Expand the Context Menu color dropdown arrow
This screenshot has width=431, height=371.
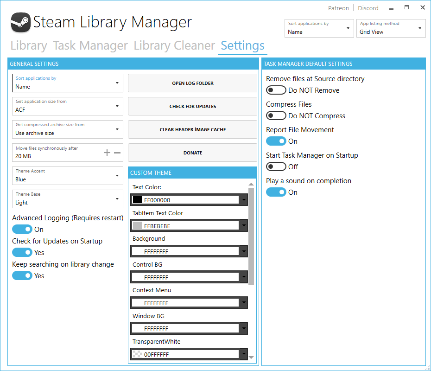click(244, 303)
